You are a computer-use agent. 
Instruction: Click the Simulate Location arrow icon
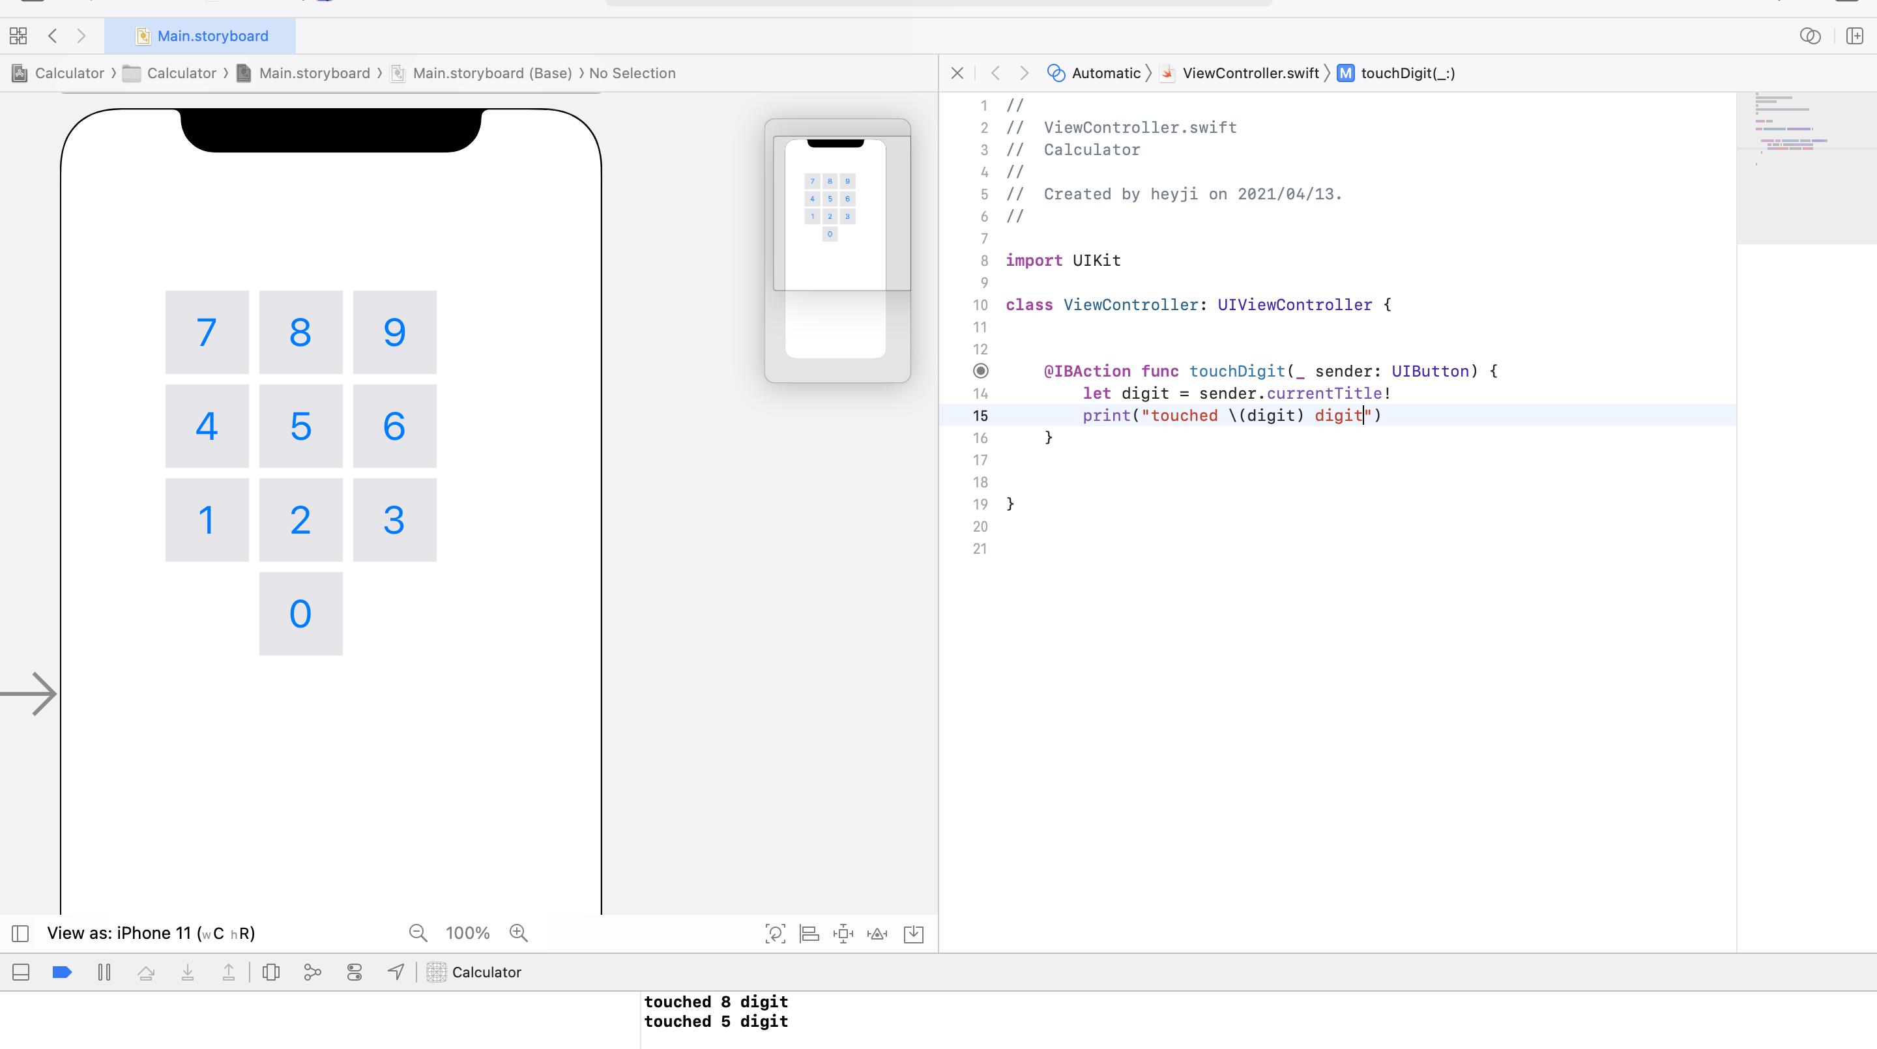[x=396, y=971]
